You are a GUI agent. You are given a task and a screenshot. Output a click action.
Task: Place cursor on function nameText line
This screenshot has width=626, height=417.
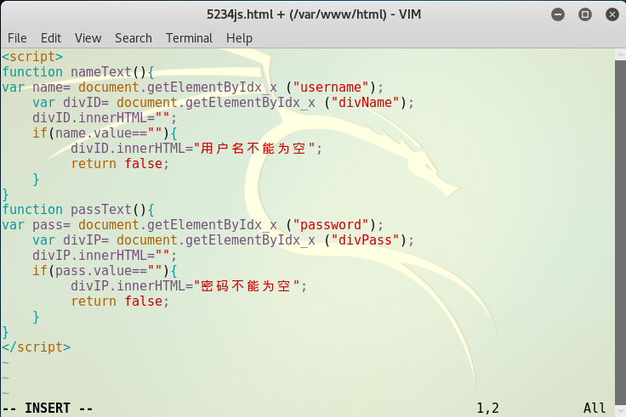coord(78,72)
